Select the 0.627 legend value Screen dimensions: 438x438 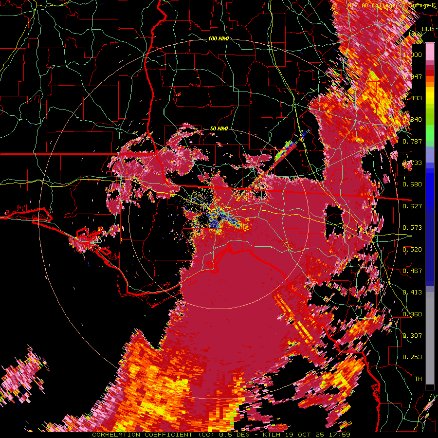click(412, 206)
